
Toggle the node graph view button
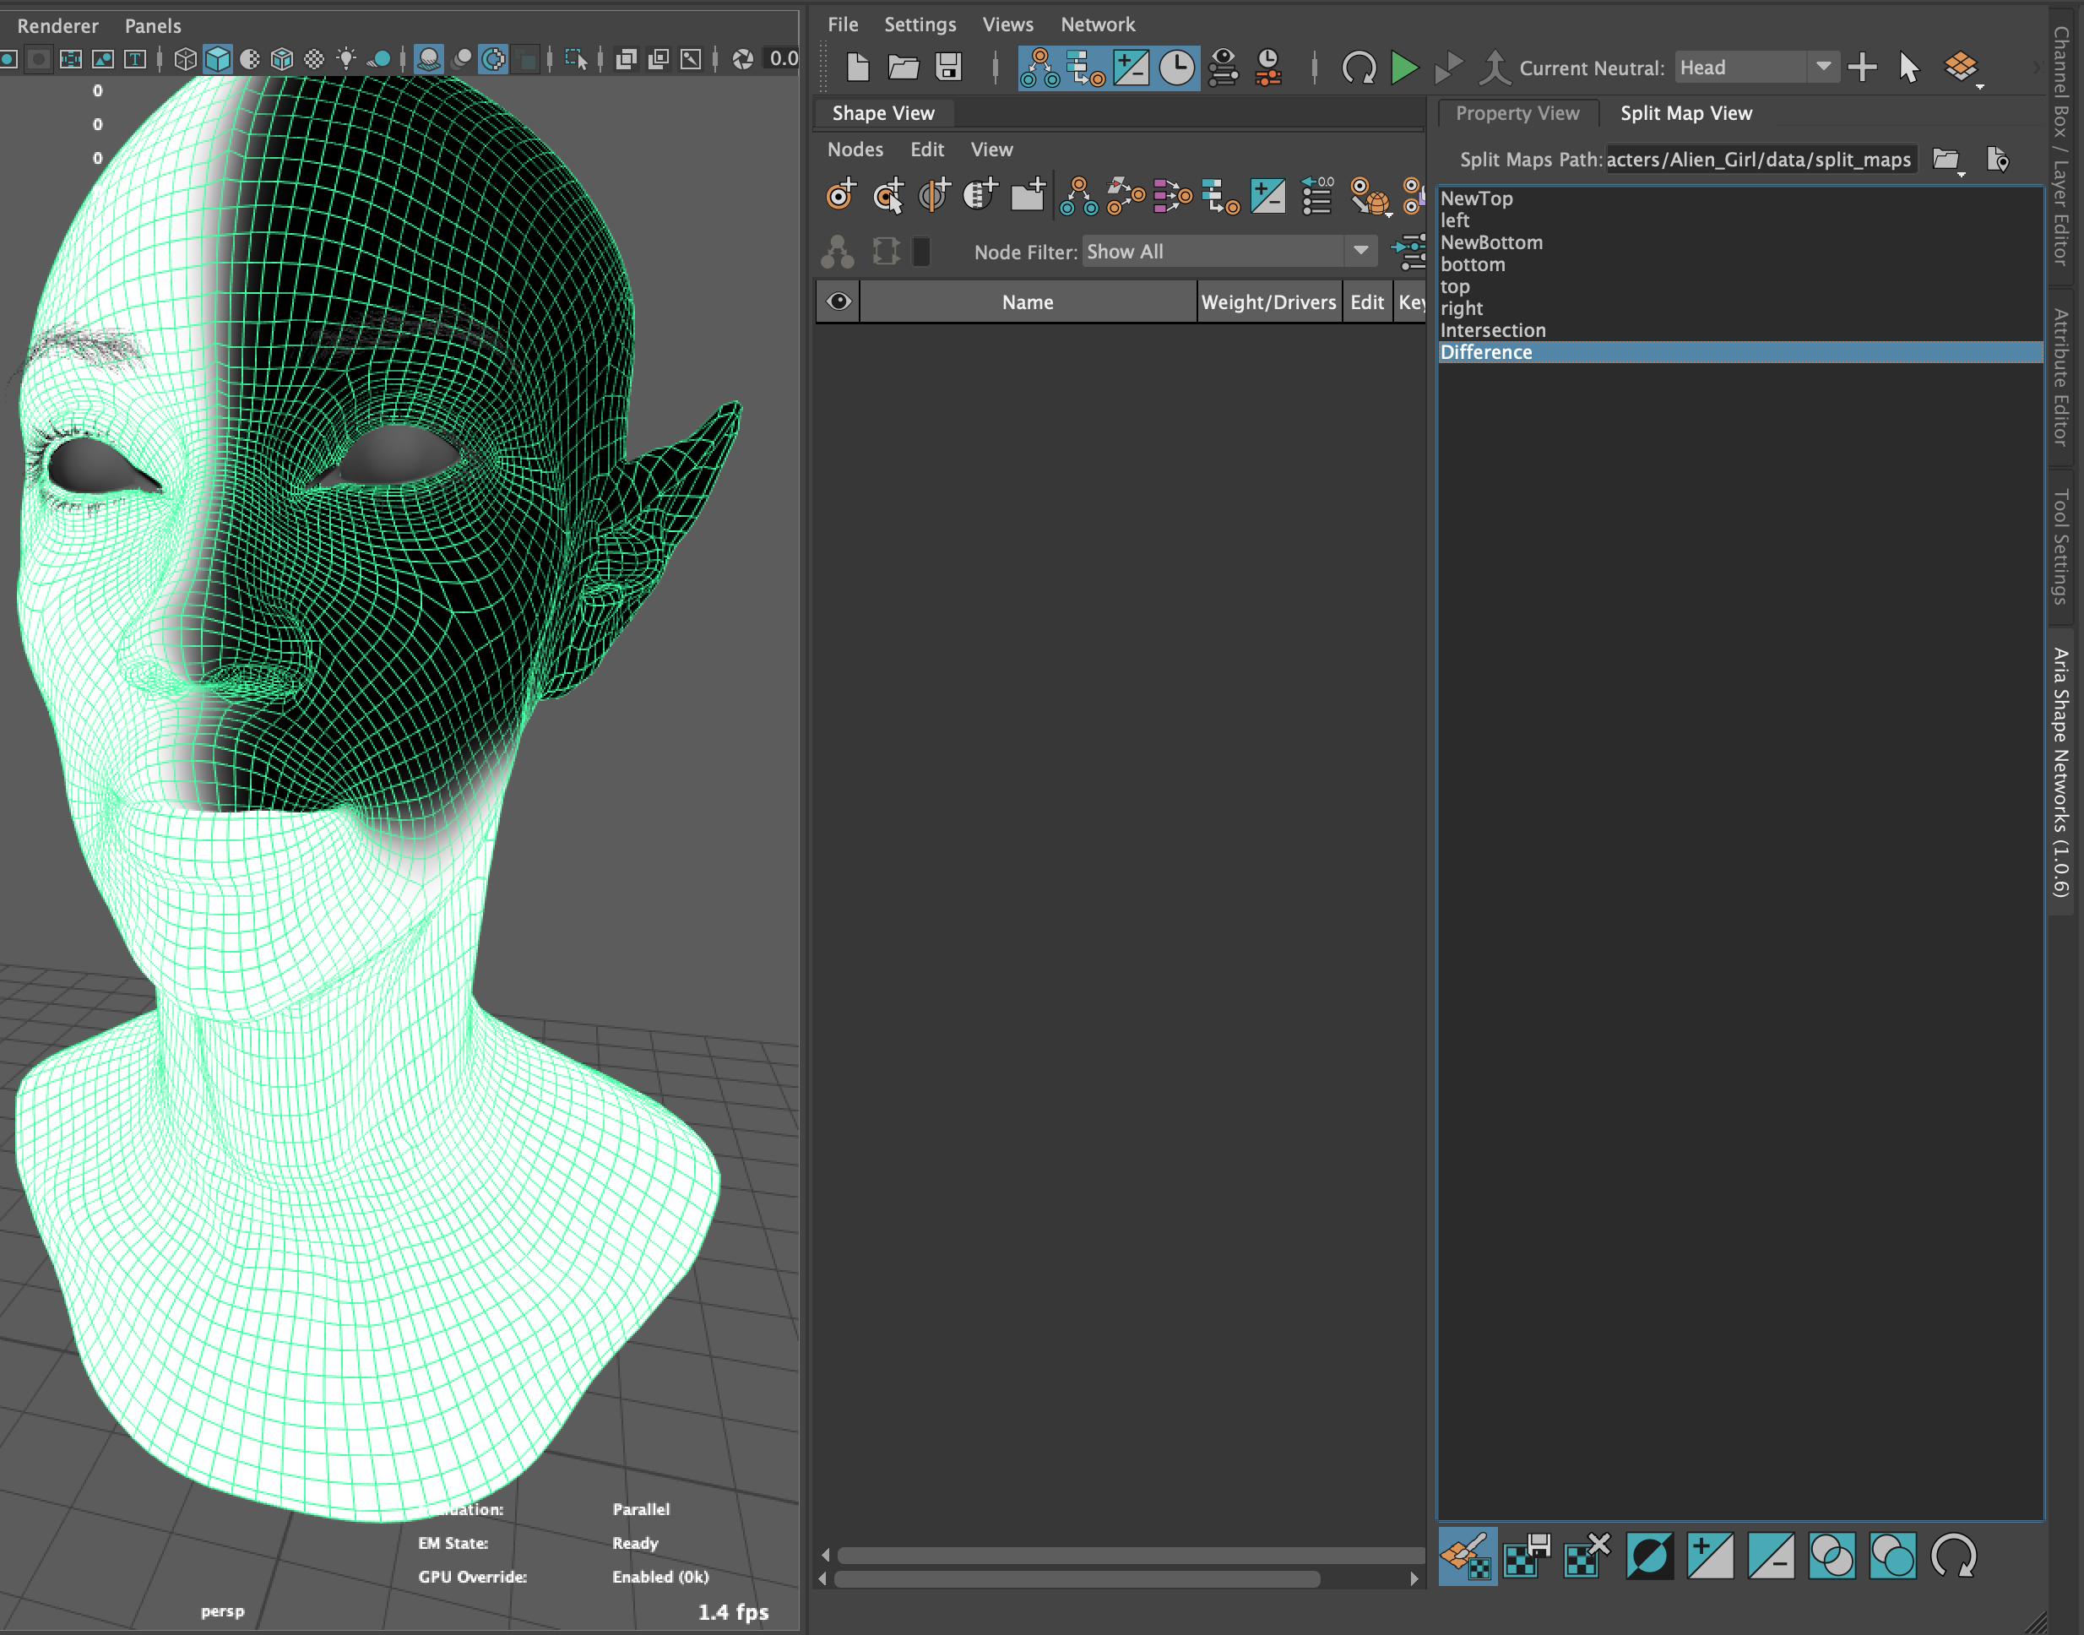pyautogui.click(x=1039, y=68)
